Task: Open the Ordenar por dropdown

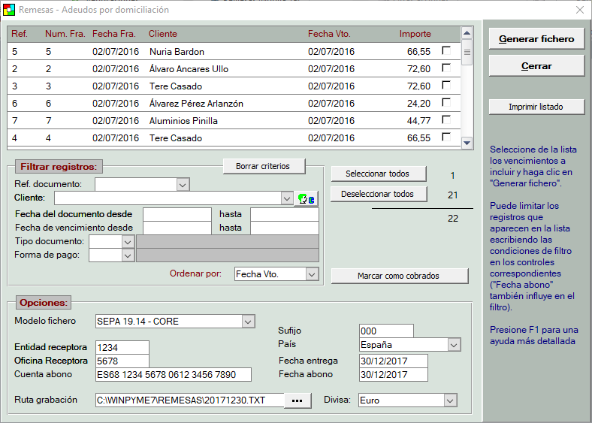Action: click(313, 274)
